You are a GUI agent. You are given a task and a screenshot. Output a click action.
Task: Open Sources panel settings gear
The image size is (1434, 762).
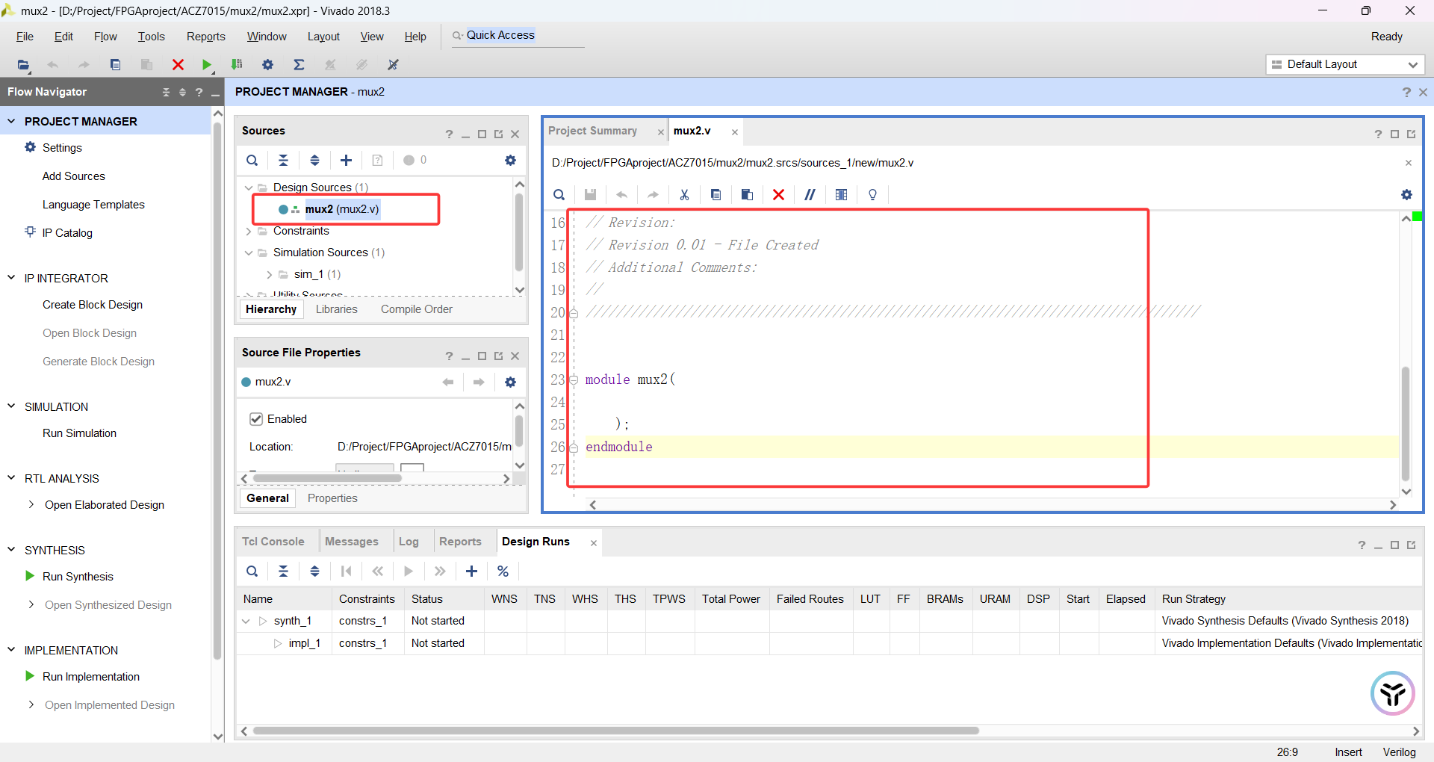pos(510,161)
